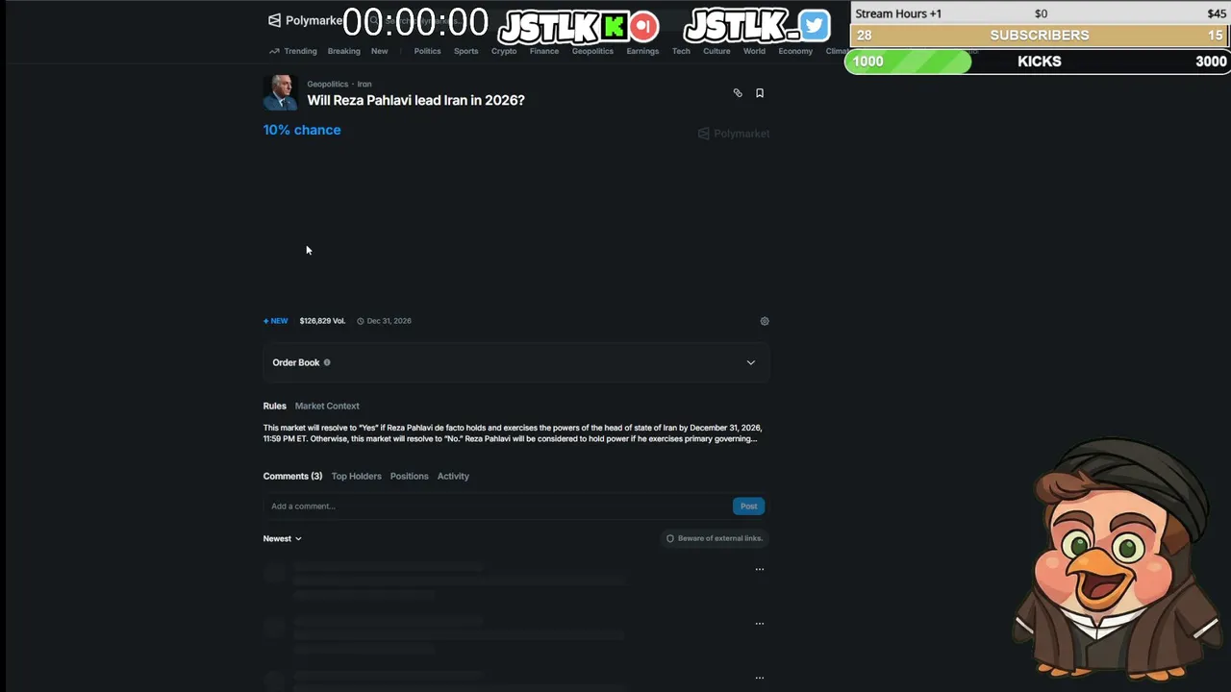Click the bird mascot avatar
1231x692 pixels.
1118,559
